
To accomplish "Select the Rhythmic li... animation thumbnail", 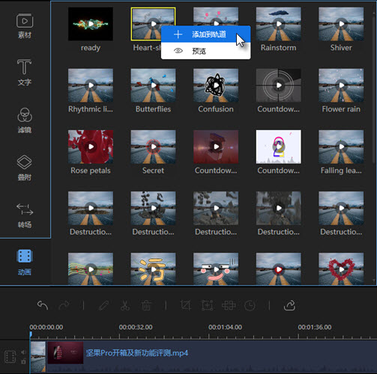I will (91, 85).
